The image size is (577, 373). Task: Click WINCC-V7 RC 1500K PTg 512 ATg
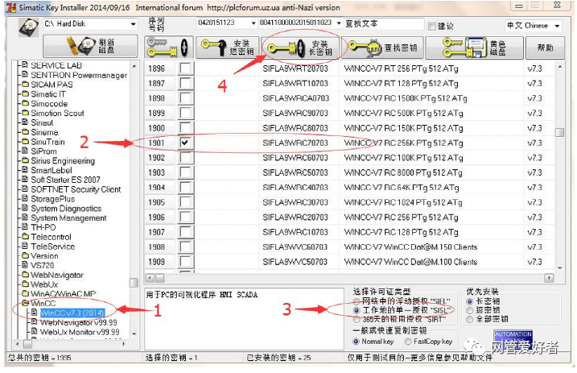click(x=405, y=98)
